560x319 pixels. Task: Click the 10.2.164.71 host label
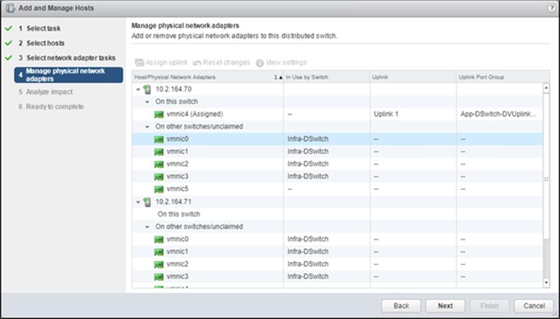(x=174, y=202)
